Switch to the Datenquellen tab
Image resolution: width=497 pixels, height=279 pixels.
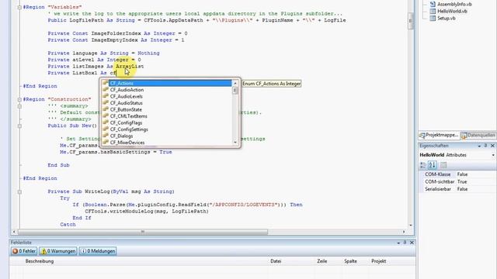(478, 135)
